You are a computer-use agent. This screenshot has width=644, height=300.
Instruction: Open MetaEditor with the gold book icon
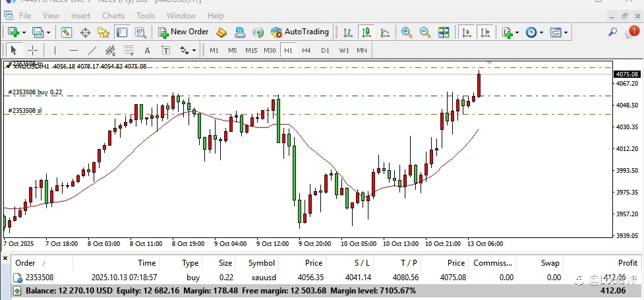(x=221, y=32)
